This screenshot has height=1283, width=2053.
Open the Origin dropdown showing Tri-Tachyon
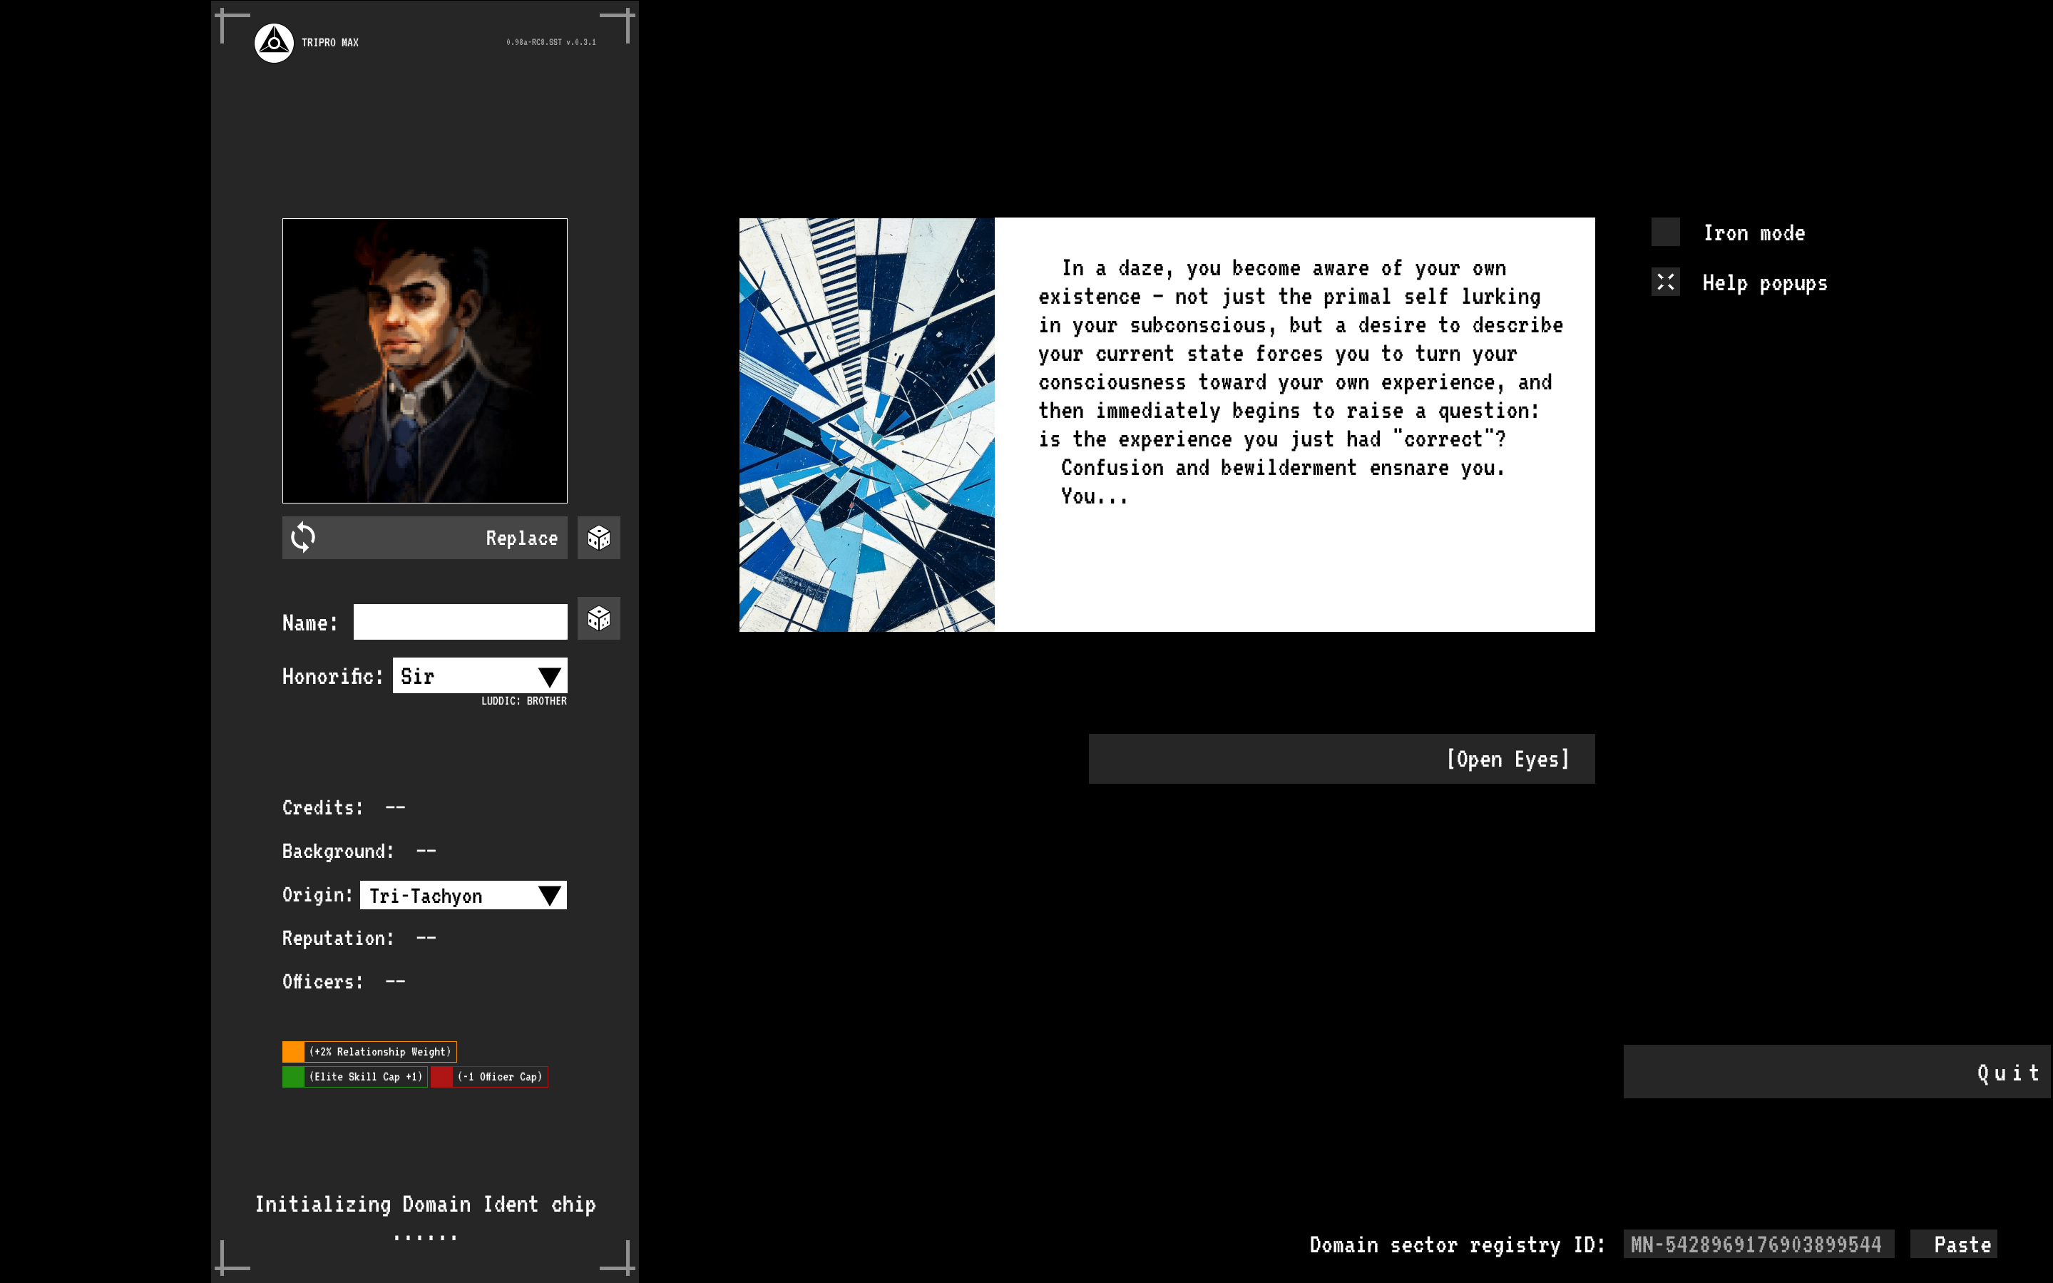pyautogui.click(x=464, y=895)
